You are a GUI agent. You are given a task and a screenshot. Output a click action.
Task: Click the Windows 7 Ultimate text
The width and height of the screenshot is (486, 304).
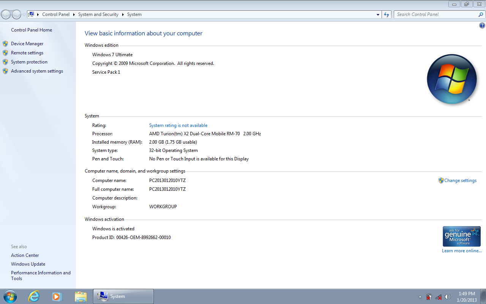point(112,55)
